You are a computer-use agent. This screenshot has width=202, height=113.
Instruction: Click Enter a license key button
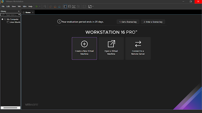pos(153,22)
